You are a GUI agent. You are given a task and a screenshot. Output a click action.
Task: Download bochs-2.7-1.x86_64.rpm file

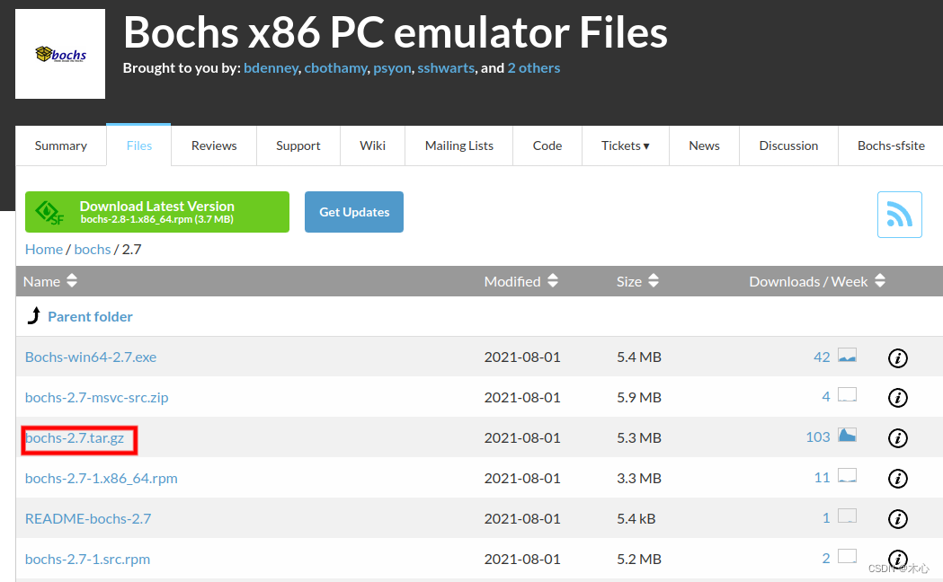coord(101,478)
